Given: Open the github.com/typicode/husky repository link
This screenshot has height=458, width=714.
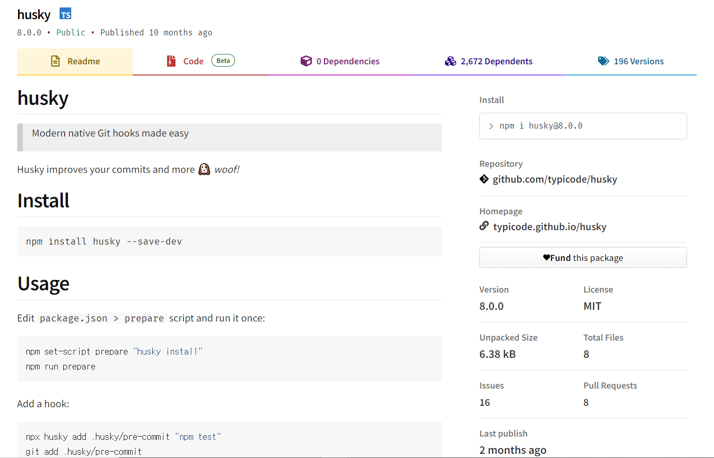Looking at the screenshot, I should pos(555,179).
